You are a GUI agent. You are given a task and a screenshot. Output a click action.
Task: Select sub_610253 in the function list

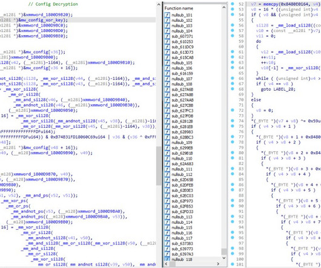182,42
